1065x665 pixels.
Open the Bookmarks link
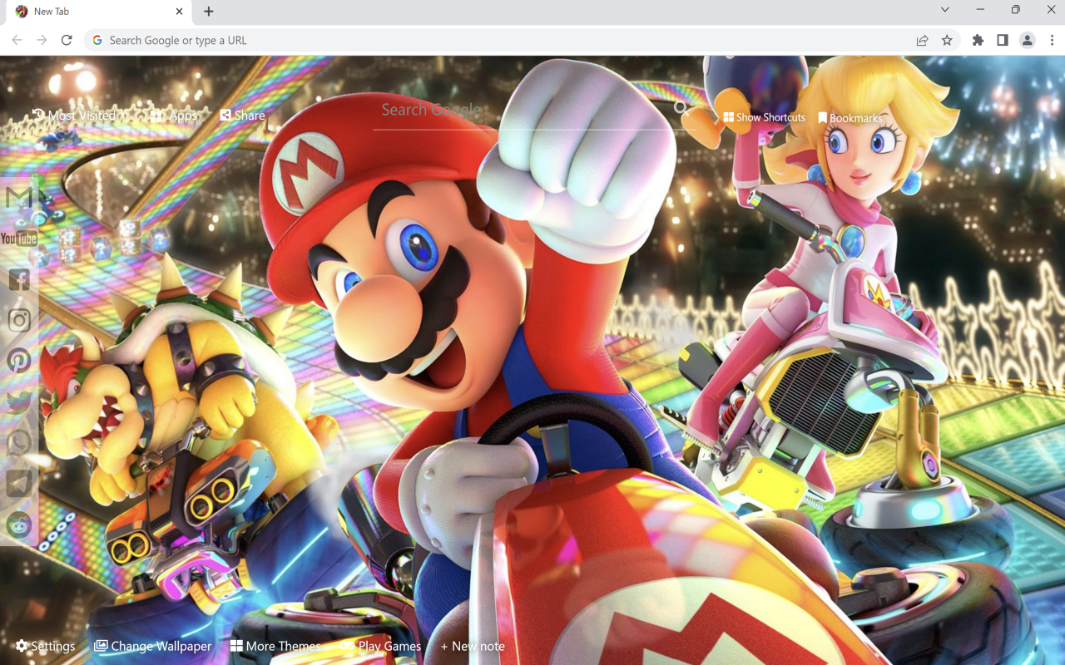click(x=850, y=118)
